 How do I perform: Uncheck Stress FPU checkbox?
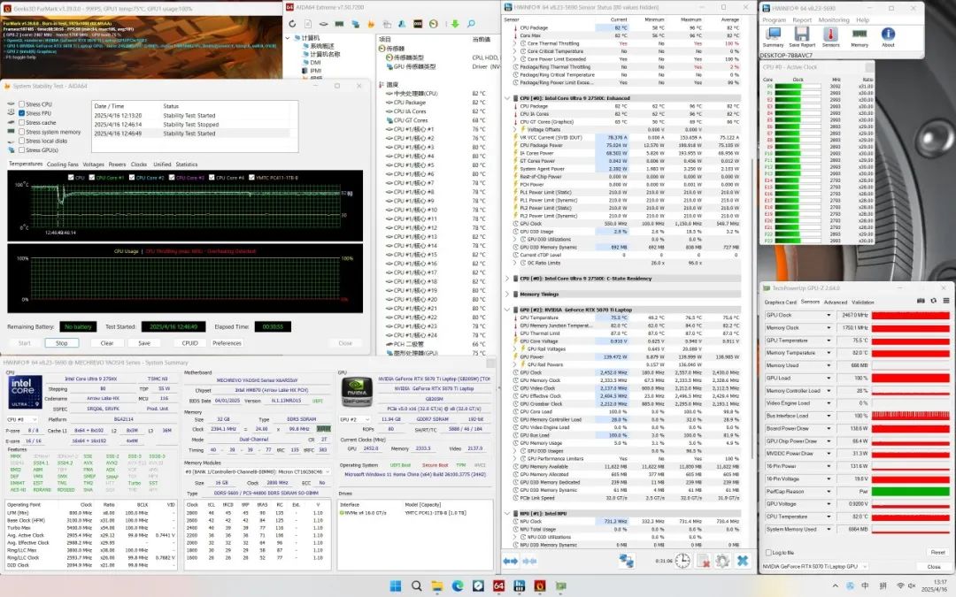(22, 113)
